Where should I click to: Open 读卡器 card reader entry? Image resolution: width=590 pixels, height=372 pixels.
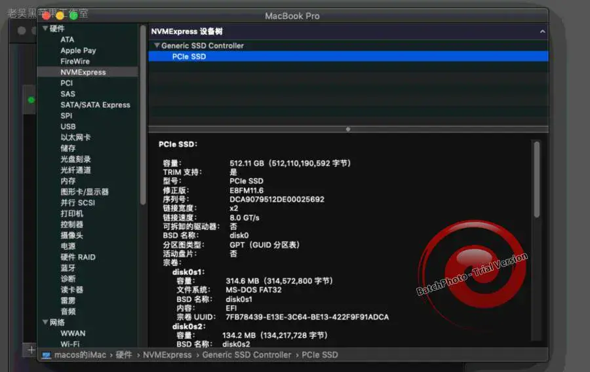click(x=71, y=289)
